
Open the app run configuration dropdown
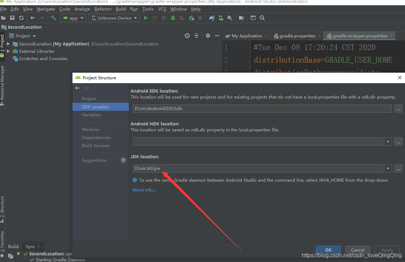coord(73,18)
